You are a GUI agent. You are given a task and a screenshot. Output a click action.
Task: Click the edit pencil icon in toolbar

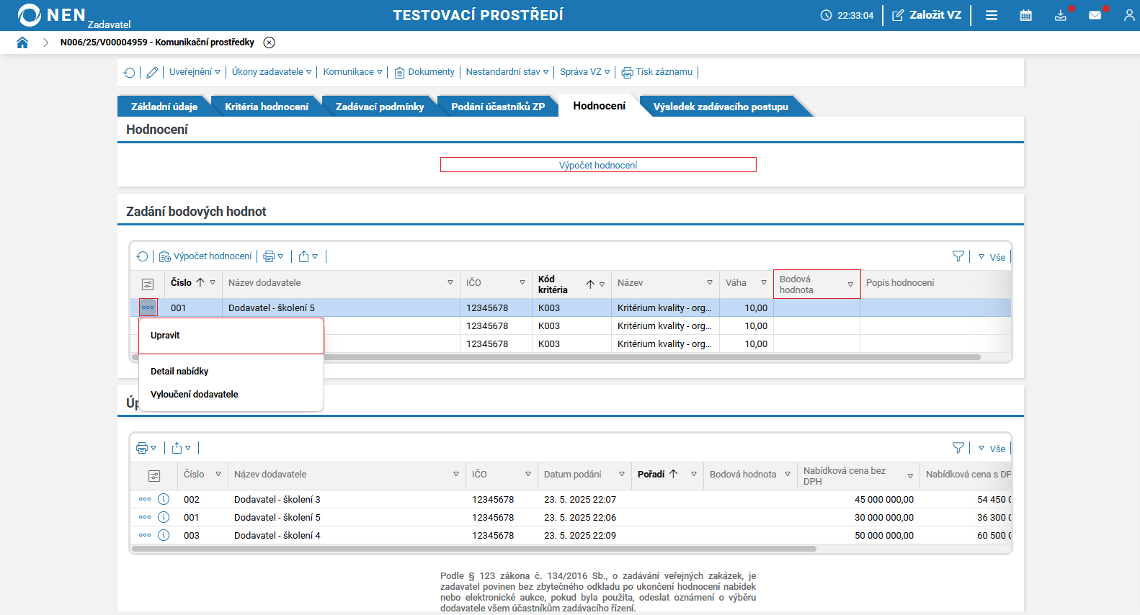152,72
